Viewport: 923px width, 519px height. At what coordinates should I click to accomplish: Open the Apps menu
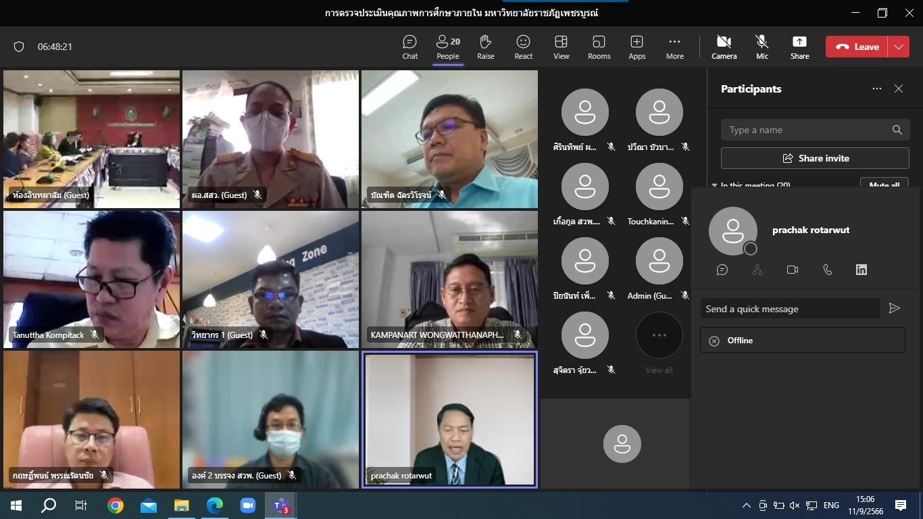point(637,47)
